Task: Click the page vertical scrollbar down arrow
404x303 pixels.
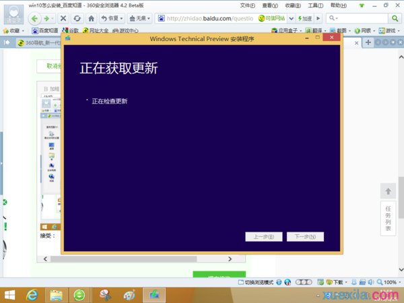Action: [401, 270]
